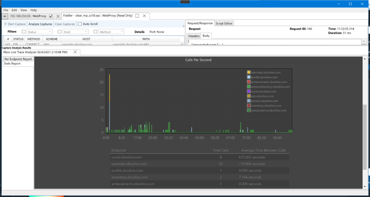The height and width of the screenshot is (197, 370).
Task: Close the blurred-IP WebProxy tab
Action: 58,16
